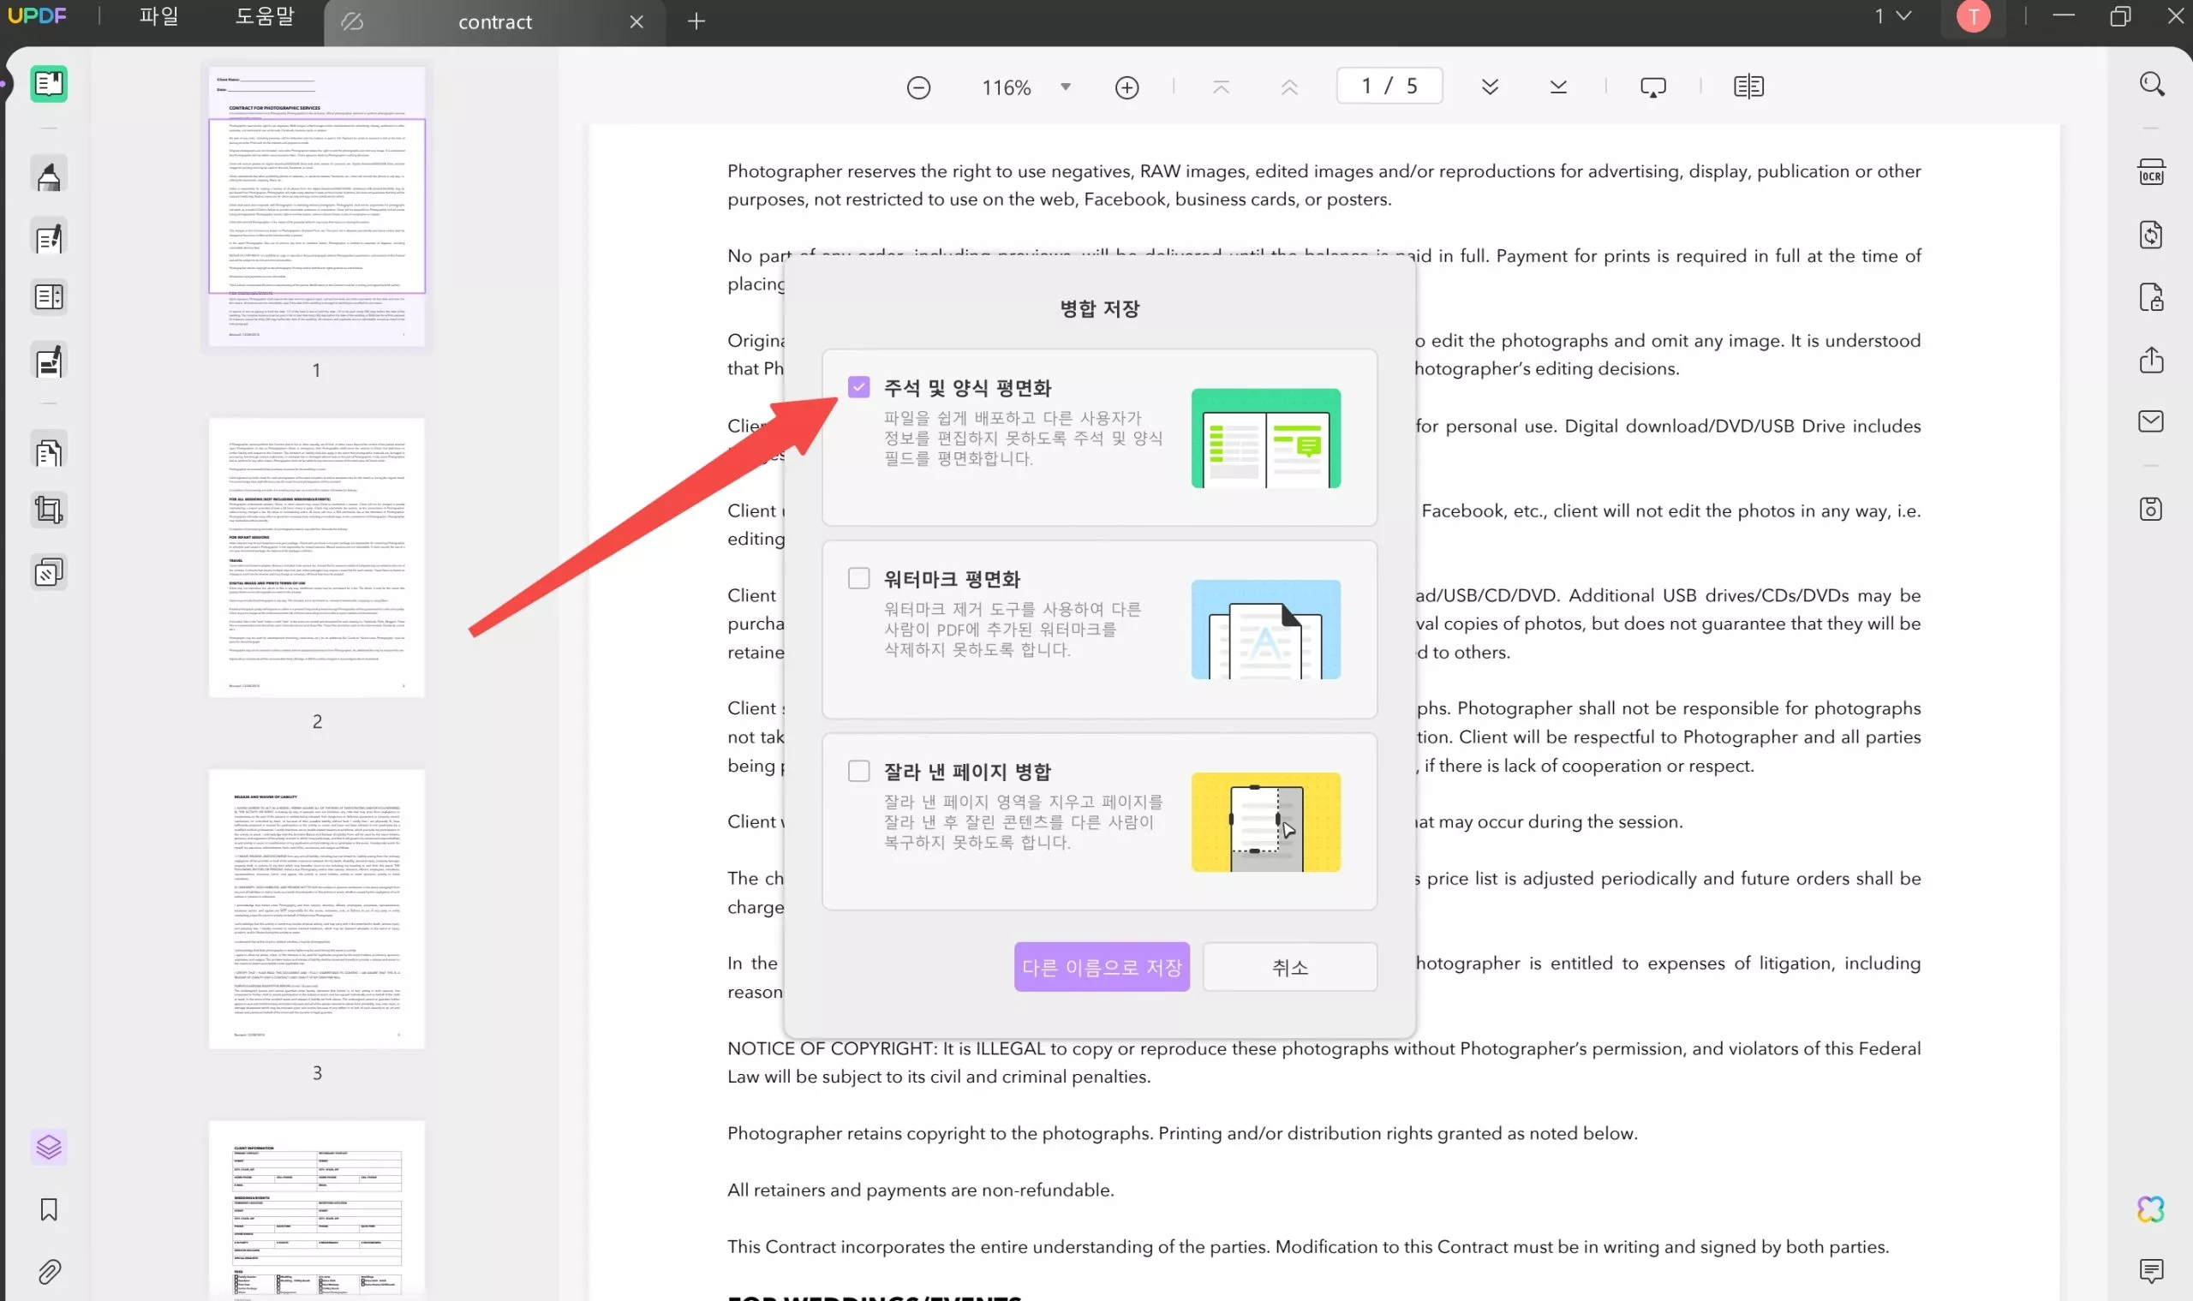Image resolution: width=2193 pixels, height=1301 pixels.
Task: Open the UPDF AI assistant icon
Action: [2151, 1210]
